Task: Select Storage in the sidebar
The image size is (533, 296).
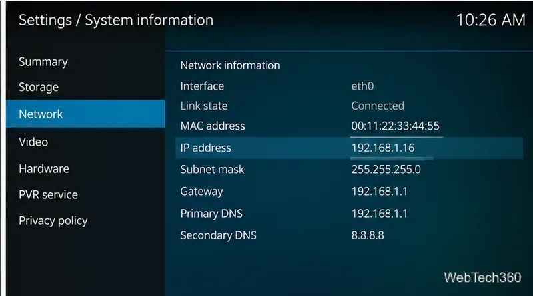Action: click(39, 87)
